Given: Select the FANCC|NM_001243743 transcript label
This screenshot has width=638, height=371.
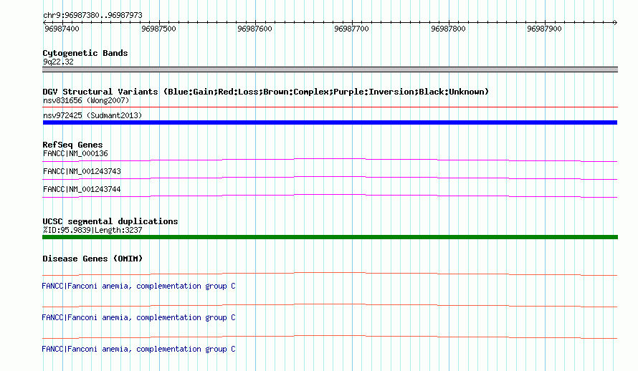Looking at the screenshot, I should tap(82, 171).
